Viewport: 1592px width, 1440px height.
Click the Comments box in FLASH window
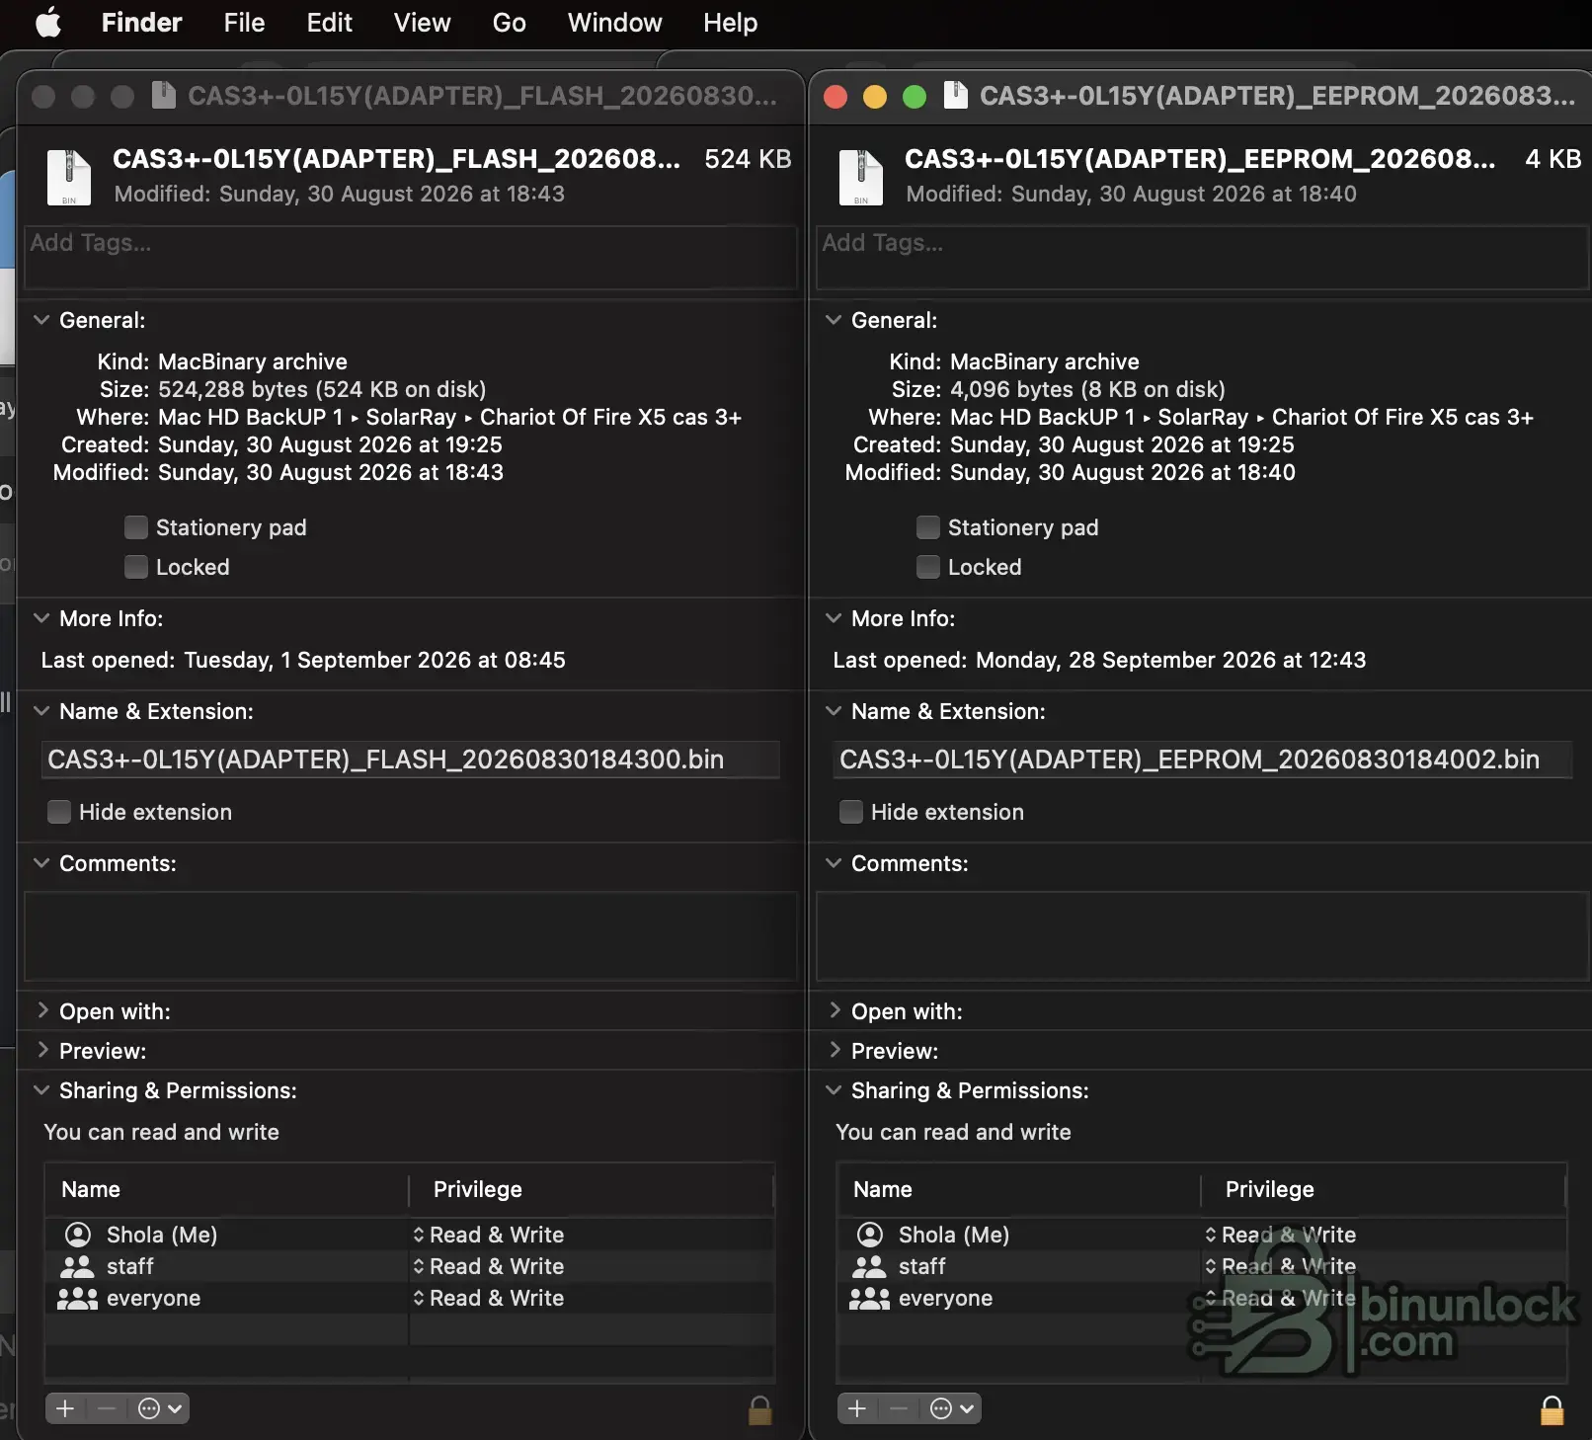pyautogui.click(x=411, y=936)
